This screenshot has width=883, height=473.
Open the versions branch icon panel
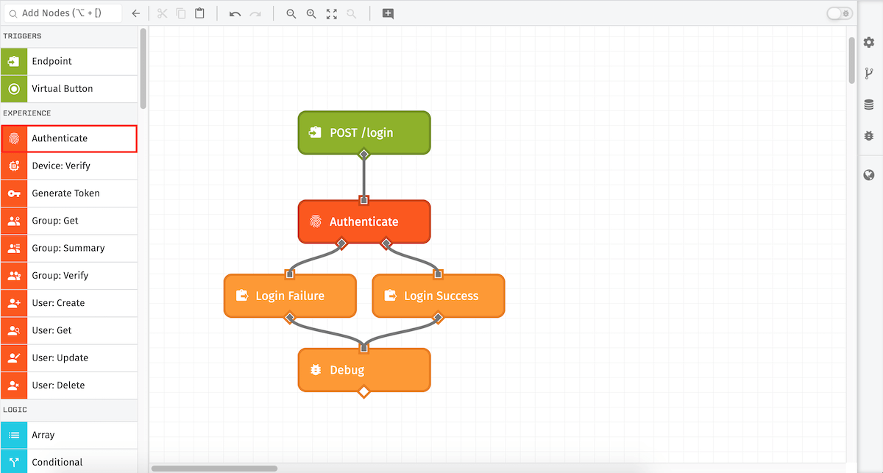coord(869,73)
